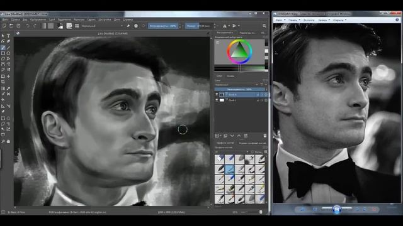
Task: Switch to the Каналы channels tab
Action: (230, 76)
